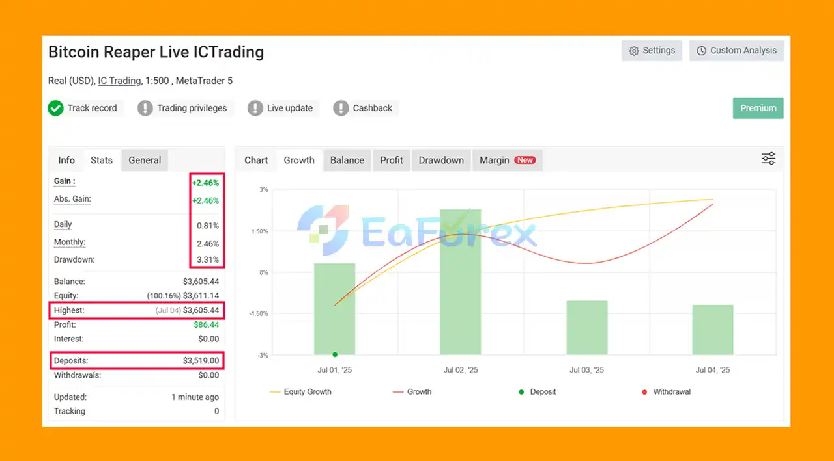Toggle red Growth legend series

pyautogui.click(x=412, y=392)
